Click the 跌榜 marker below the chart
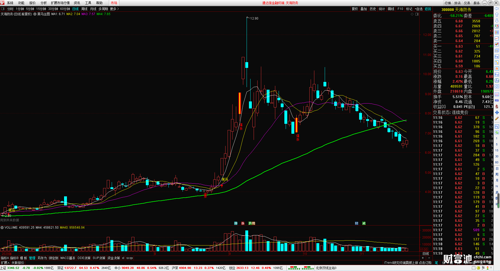This screenshot has width=500, height=271. (252, 223)
